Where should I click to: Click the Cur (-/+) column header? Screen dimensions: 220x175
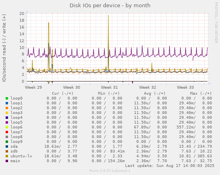pyautogui.click(x=63, y=94)
